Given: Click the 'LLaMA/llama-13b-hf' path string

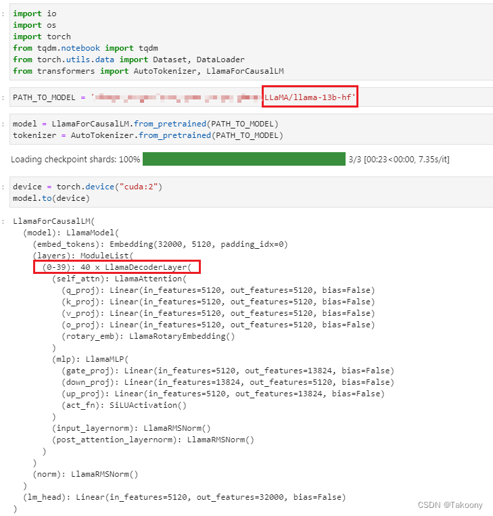Looking at the screenshot, I should pos(310,97).
